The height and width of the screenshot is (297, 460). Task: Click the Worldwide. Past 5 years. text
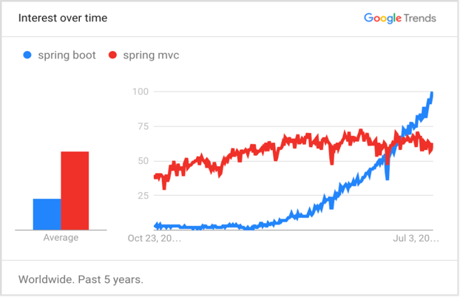click(x=81, y=280)
